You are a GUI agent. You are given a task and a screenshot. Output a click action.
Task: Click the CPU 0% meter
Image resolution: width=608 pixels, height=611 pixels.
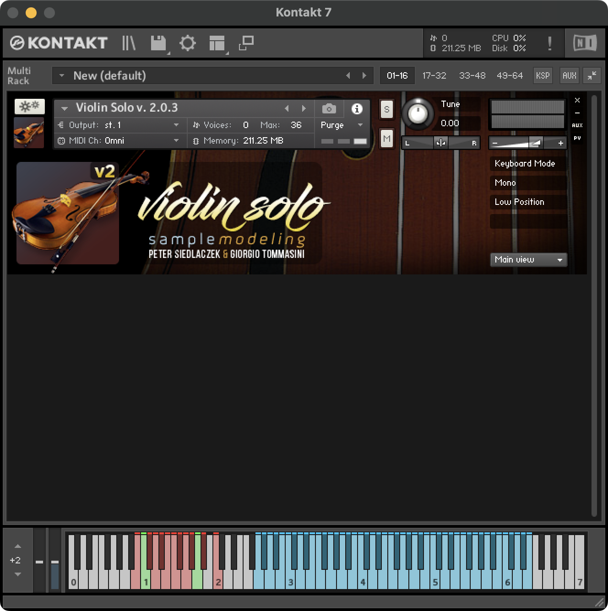(509, 38)
